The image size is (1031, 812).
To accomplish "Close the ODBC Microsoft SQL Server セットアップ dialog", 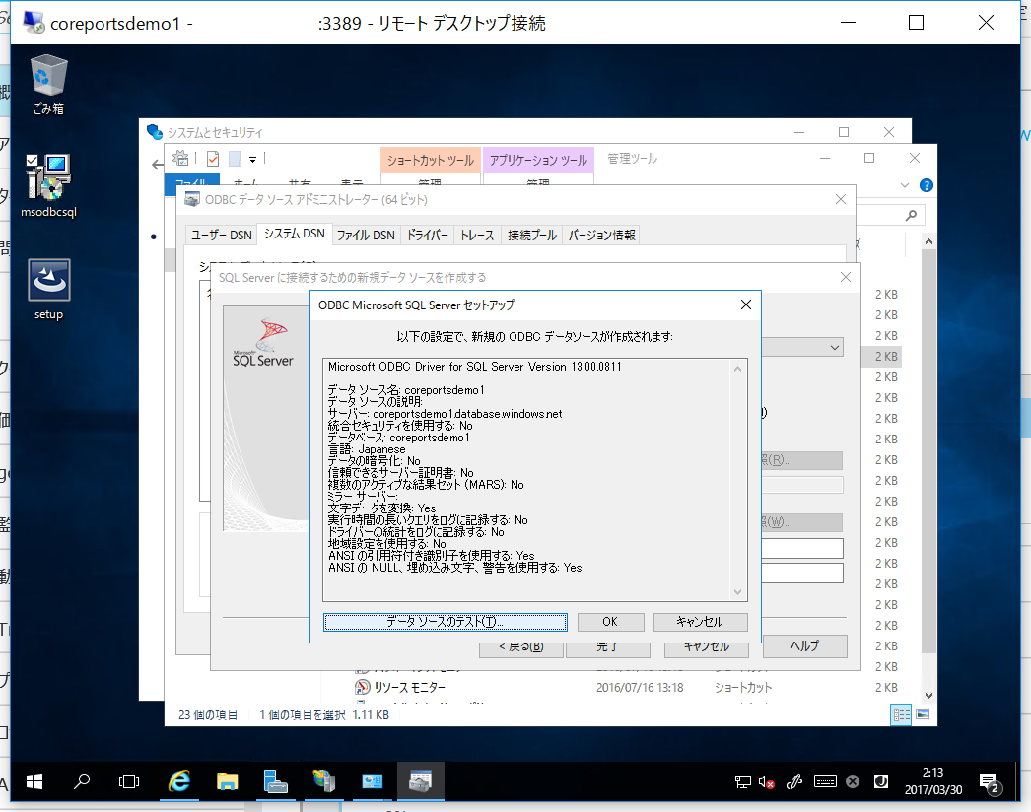I will pos(745,304).
